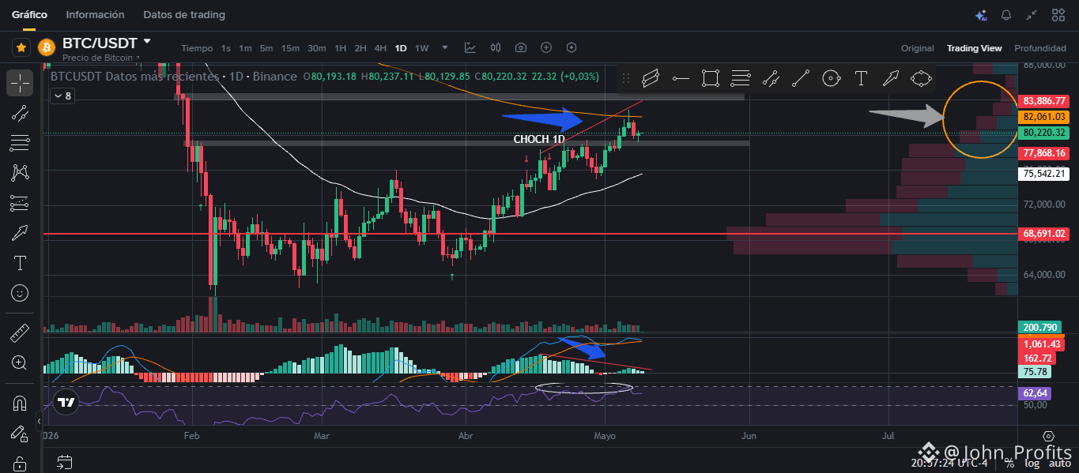The width and height of the screenshot is (1079, 473).
Task: Select horizontal ray in floating toolbar
Action: click(x=681, y=78)
